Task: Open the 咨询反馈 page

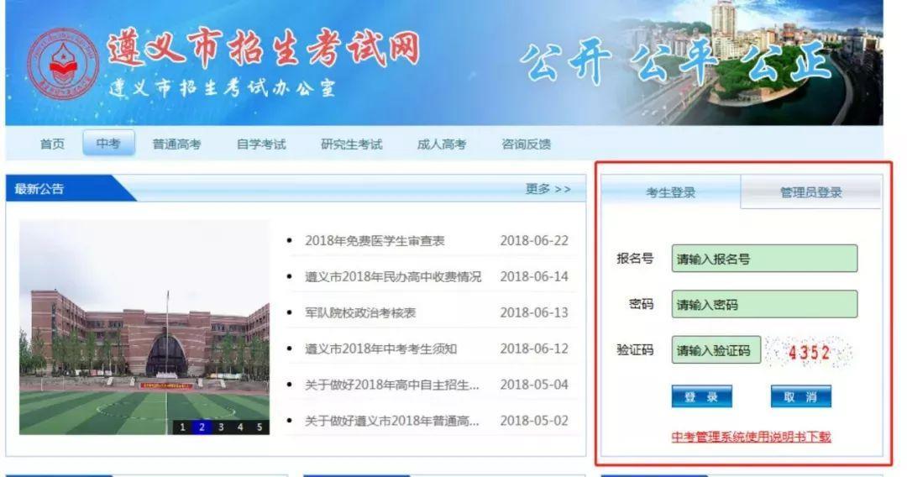Action: [527, 144]
